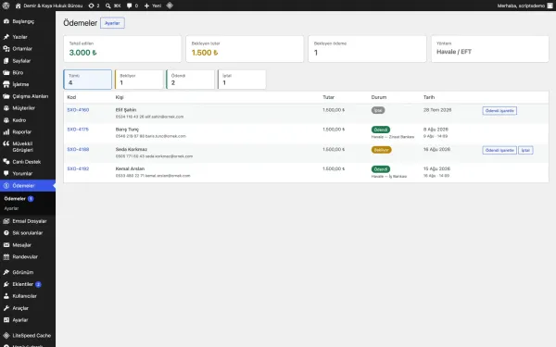Open the updates indicator showing 2
Screen dimensions: 556x347
[94, 6]
